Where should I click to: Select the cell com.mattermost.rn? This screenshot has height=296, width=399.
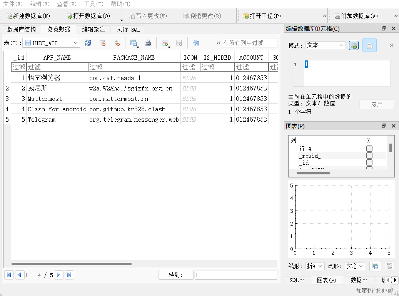(x=134, y=99)
